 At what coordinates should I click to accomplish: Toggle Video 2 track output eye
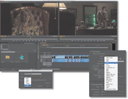click(44, 54)
